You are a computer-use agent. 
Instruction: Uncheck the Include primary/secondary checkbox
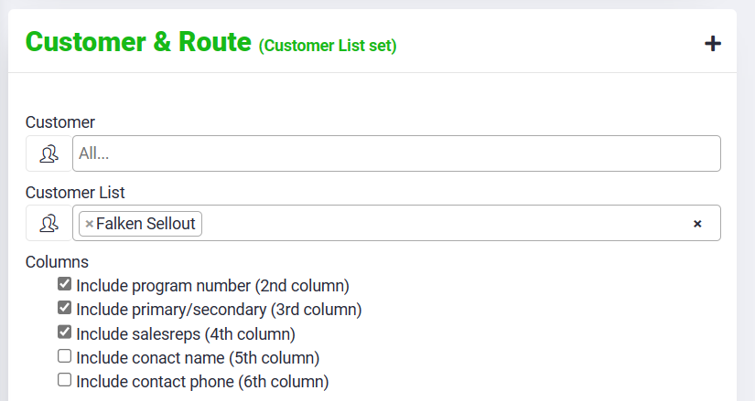[65, 308]
